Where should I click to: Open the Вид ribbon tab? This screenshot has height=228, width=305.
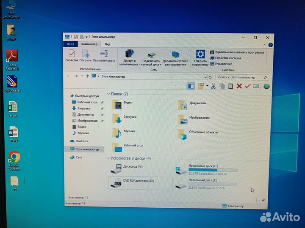pyautogui.click(x=108, y=44)
